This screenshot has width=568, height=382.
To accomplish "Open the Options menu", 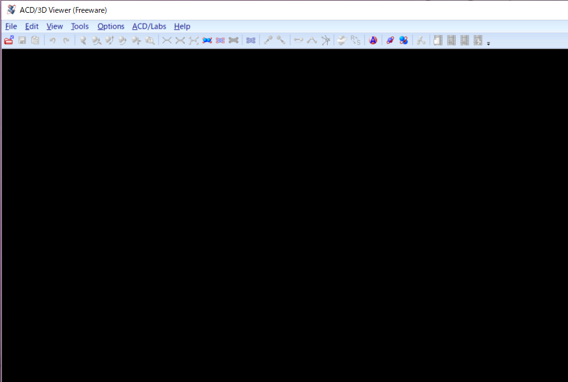I will click(x=110, y=26).
